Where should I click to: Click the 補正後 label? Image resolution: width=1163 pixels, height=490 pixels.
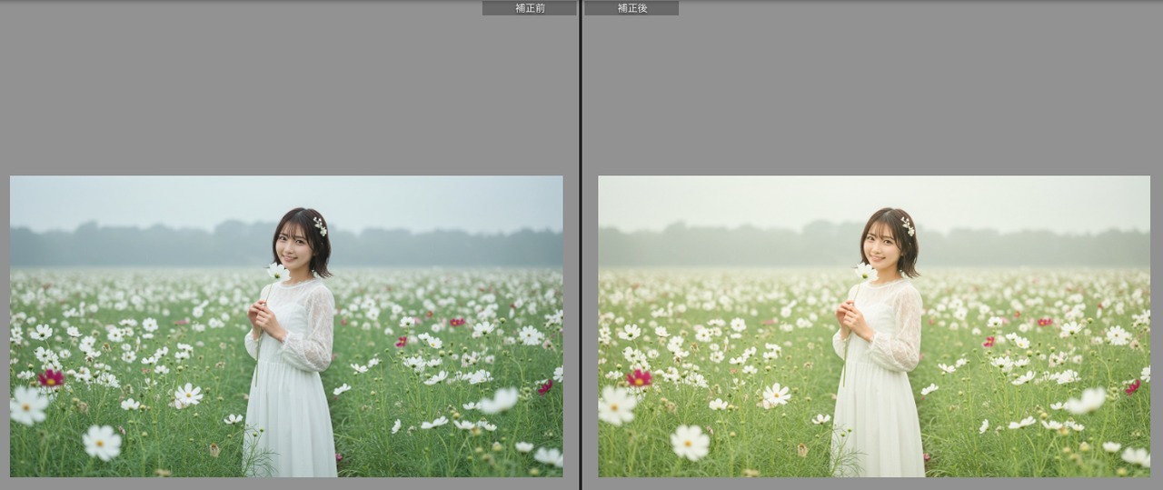631,8
